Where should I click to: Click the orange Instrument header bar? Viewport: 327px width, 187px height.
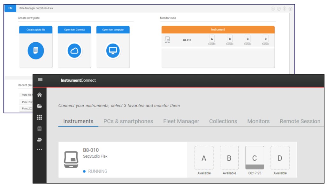[x=218, y=30]
